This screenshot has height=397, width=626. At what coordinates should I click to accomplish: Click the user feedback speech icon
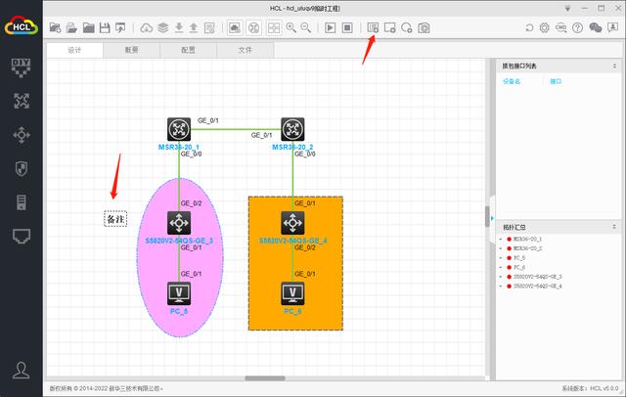point(612,27)
